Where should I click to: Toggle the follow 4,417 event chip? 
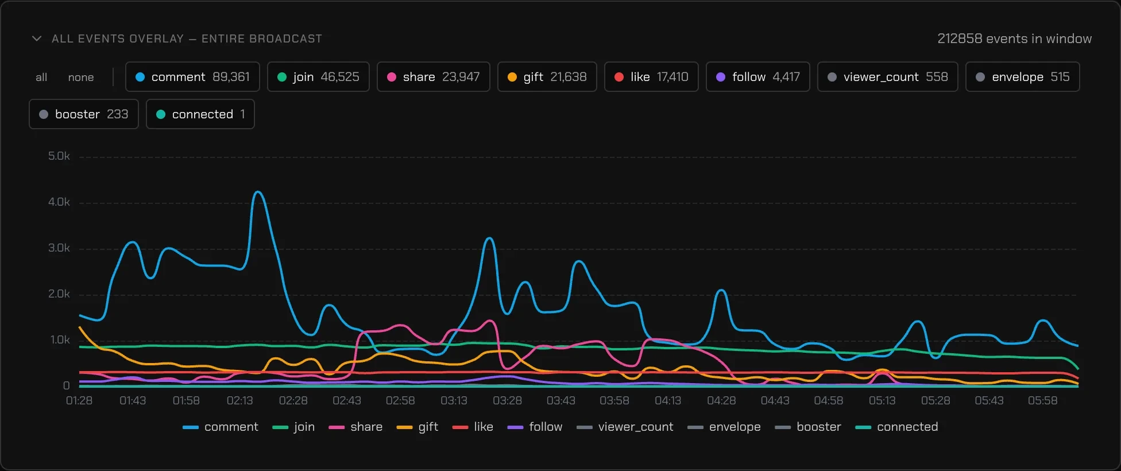758,76
